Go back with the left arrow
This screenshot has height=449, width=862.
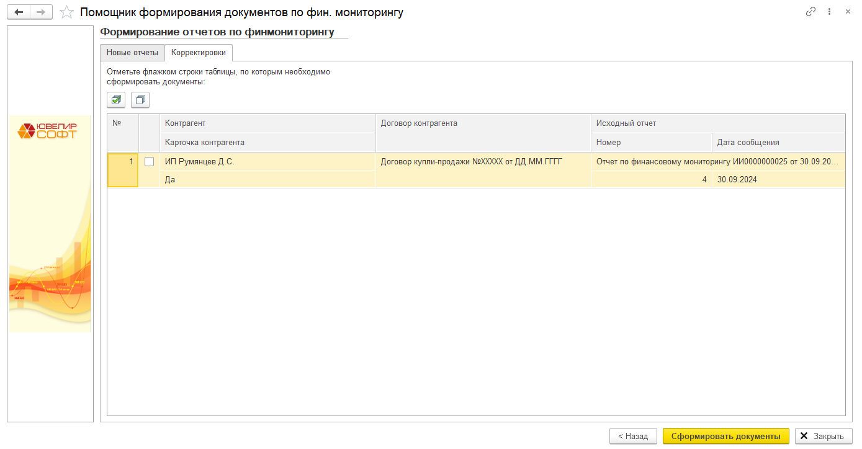point(19,12)
